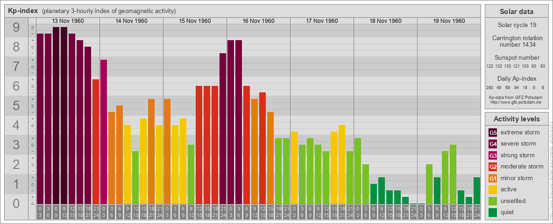Screen dimensions: 553x224
Task: Click sunspot value 122
Action: tap(489, 66)
